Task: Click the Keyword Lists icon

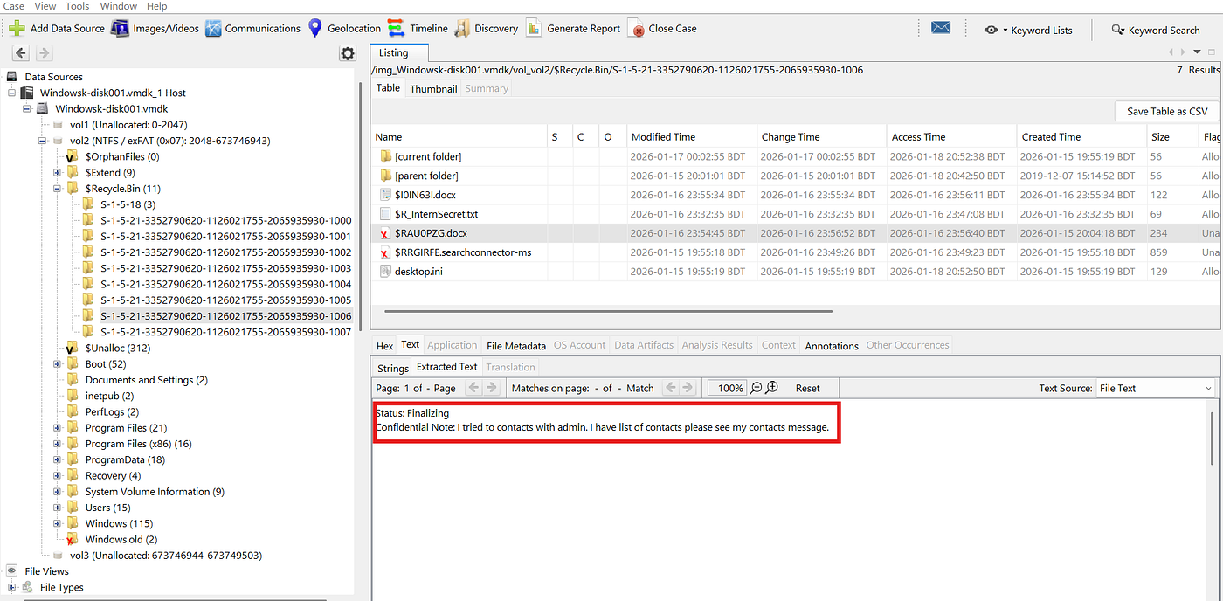Action: 992,30
